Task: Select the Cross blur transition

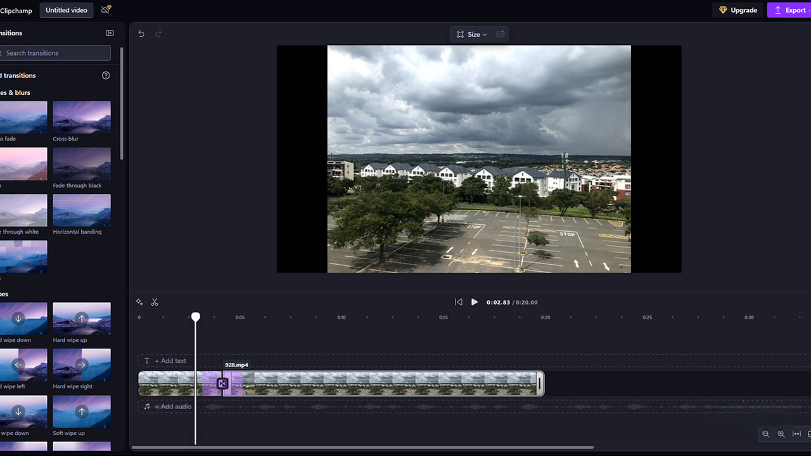Action: click(x=82, y=117)
